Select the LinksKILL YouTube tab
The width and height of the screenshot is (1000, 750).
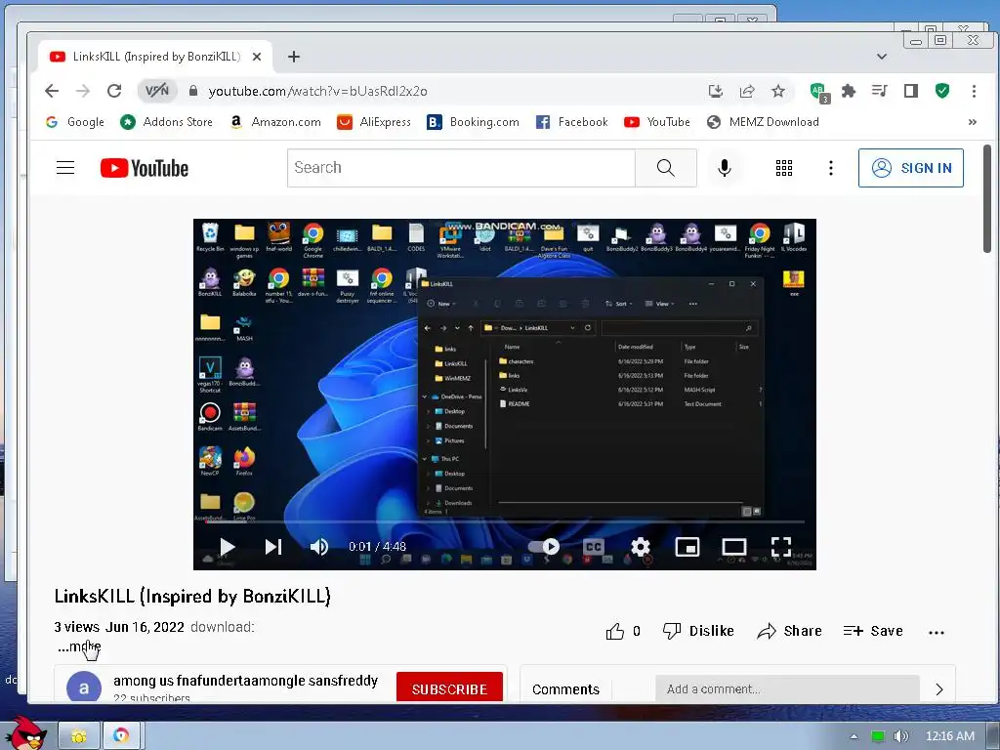pos(155,57)
